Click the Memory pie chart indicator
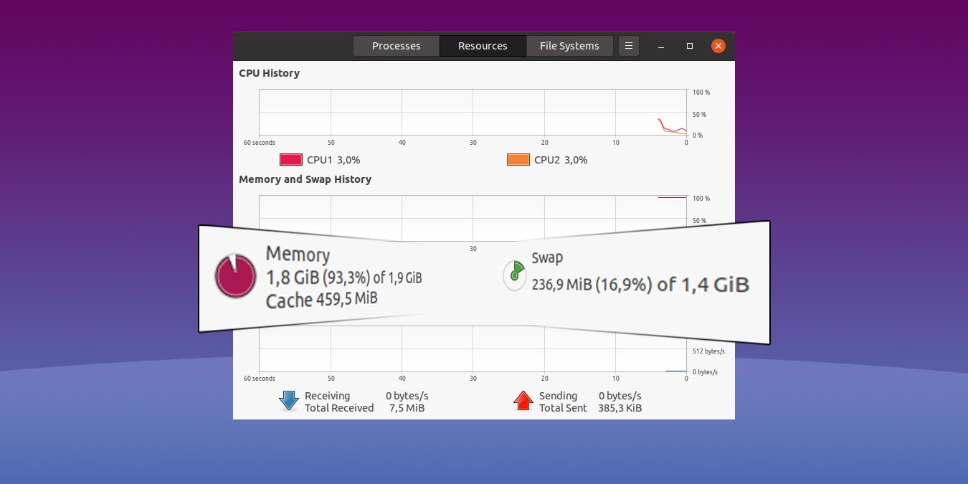This screenshot has width=968, height=484. click(234, 276)
